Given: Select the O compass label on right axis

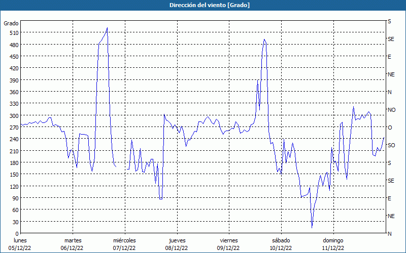Looking at the screenshot, I should pos(390,128).
